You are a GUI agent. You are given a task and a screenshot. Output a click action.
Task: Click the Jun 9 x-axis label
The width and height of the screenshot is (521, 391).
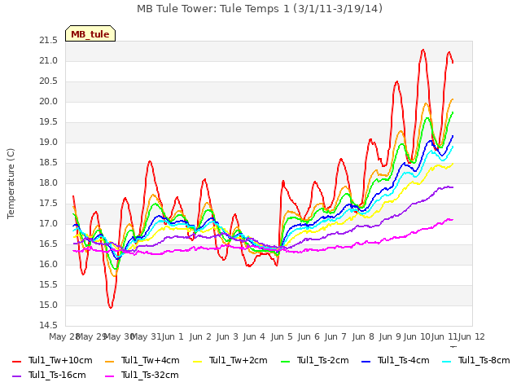pos(390,336)
